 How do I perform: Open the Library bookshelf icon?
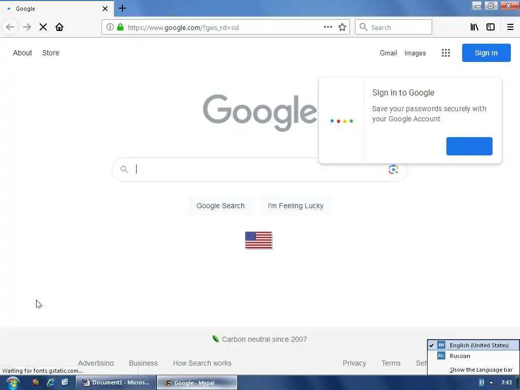474,27
